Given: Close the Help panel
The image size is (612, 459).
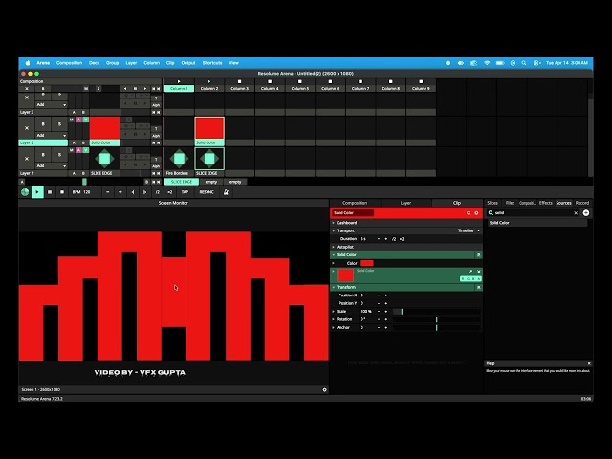Looking at the screenshot, I should [589, 363].
